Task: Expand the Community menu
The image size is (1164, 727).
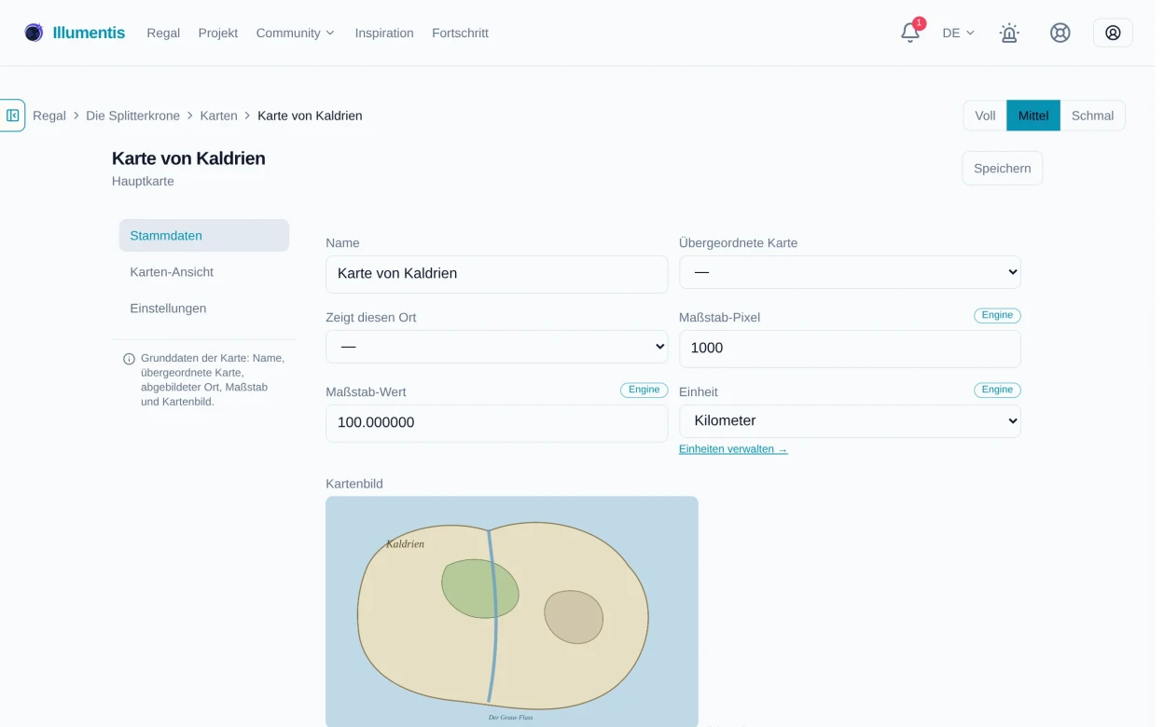Action: (295, 33)
